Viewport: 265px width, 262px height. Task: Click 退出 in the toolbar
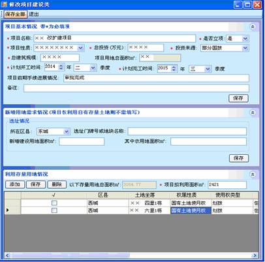point(34,14)
